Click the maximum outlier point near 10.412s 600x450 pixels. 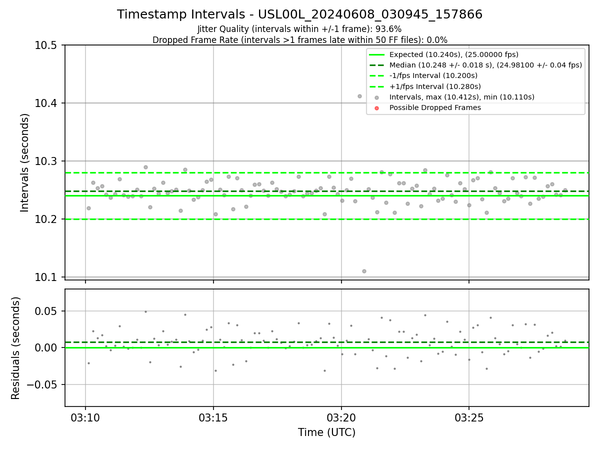pyautogui.click(x=359, y=96)
